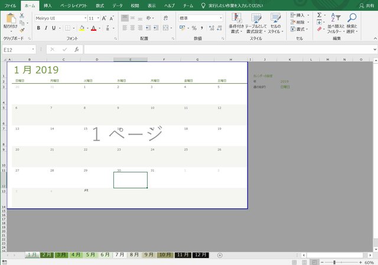Click the AutoSum sigma icon
This screenshot has width=378, height=265.
point(319,15)
